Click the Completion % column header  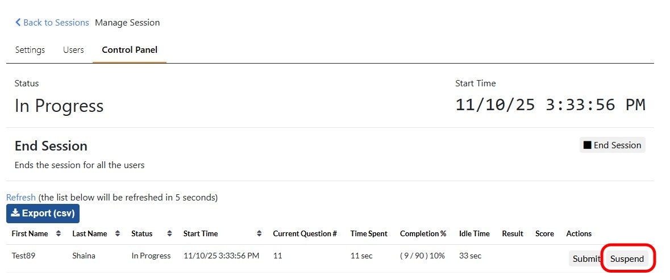click(x=423, y=233)
